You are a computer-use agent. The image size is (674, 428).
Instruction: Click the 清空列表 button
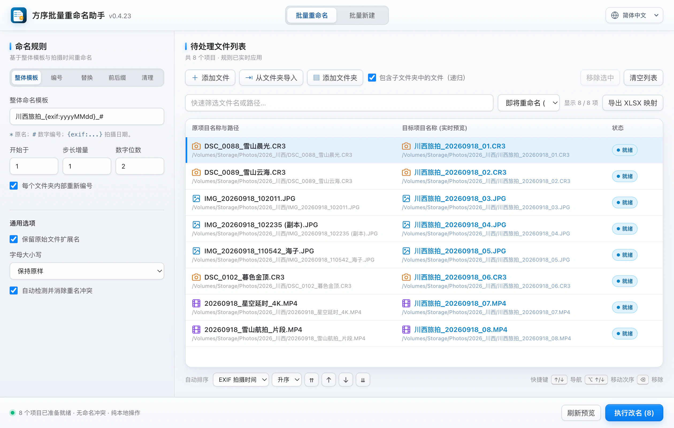[x=643, y=78]
